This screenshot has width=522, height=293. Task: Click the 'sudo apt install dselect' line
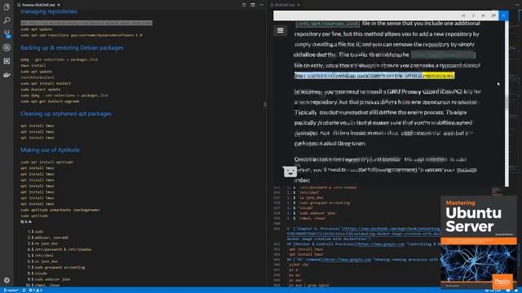coord(46,83)
